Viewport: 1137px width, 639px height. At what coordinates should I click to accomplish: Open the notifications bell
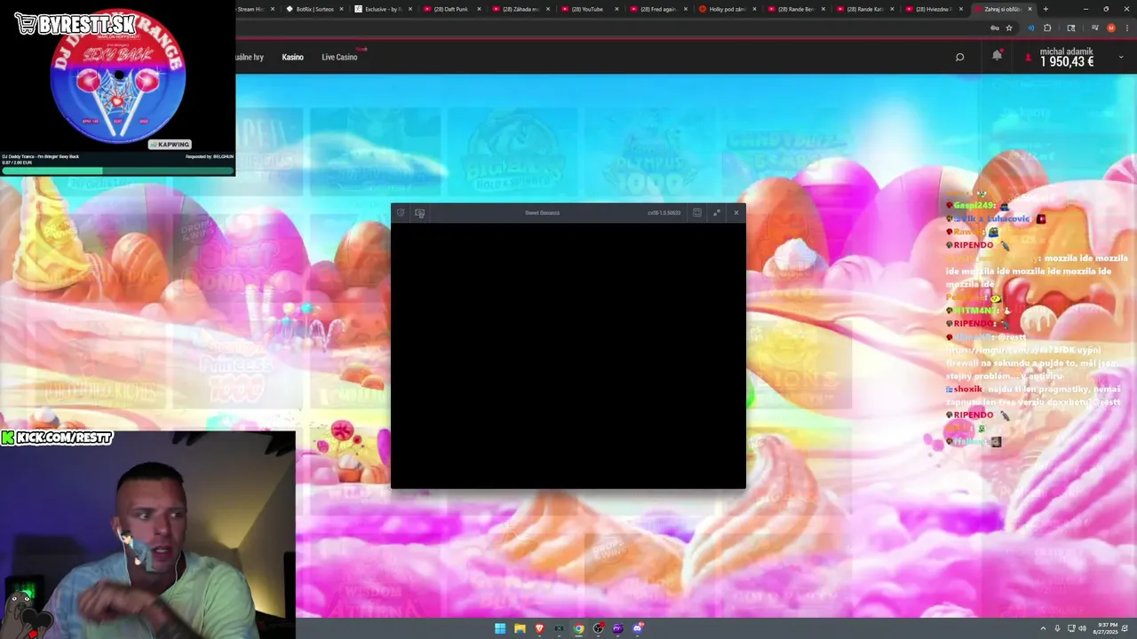[997, 56]
